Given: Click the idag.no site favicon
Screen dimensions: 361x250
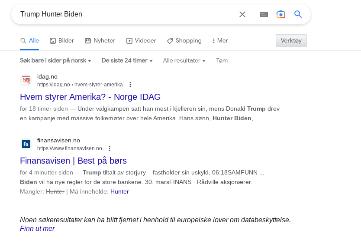Looking at the screenshot, I should (26, 81).
